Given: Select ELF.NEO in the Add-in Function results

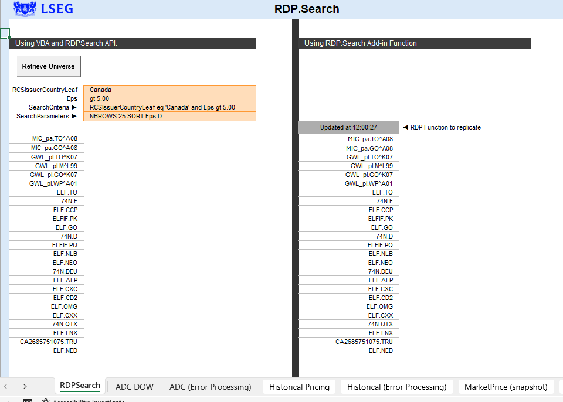Looking at the screenshot, I should click(x=348, y=263).
